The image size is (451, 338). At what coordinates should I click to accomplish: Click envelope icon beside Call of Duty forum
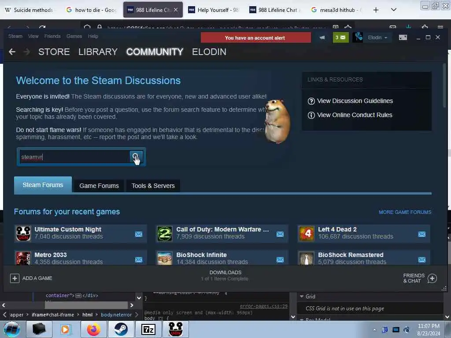click(x=280, y=234)
